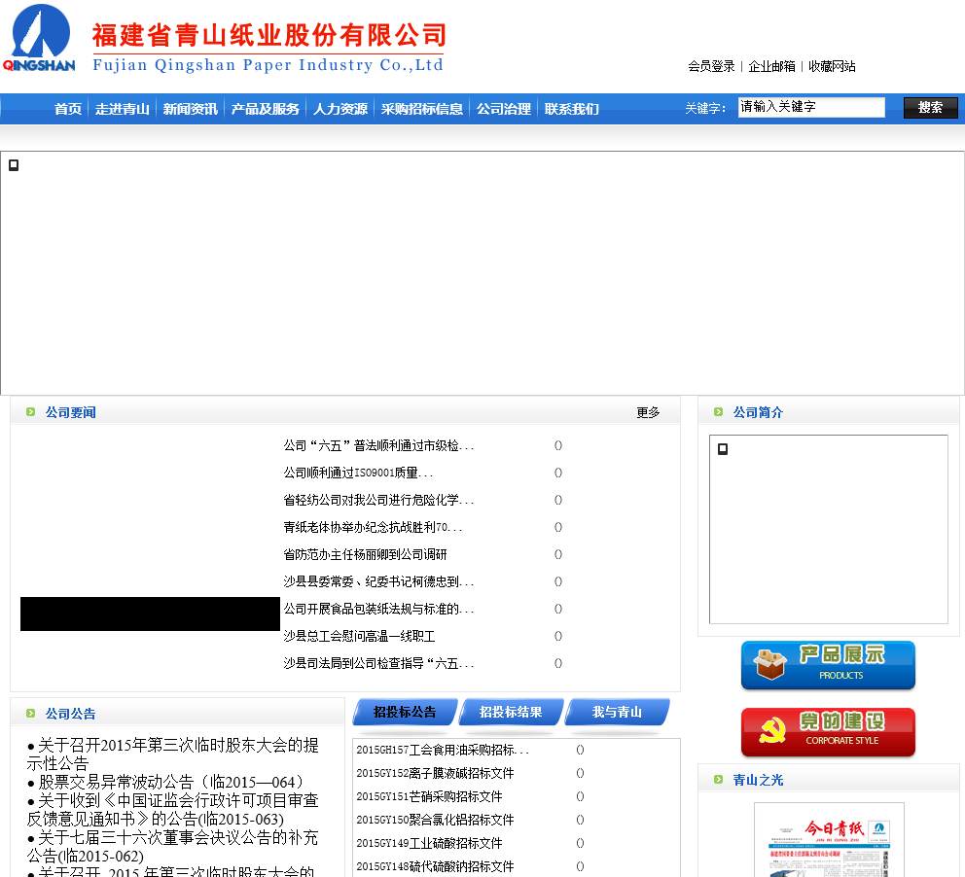Screen dimensions: 965x877
Task: Open tender 2015GY149工业硫酸招标文件
Action: pyautogui.click(x=430, y=843)
